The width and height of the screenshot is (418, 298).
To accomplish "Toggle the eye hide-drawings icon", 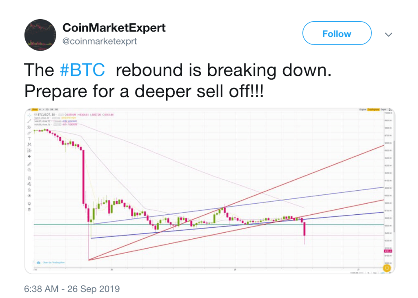I will pos(29,196).
